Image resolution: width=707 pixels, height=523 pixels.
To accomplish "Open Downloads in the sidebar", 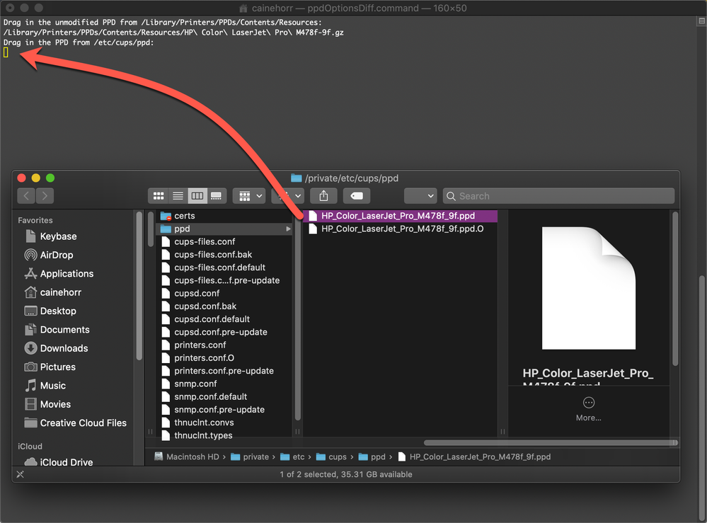I will click(x=56, y=348).
